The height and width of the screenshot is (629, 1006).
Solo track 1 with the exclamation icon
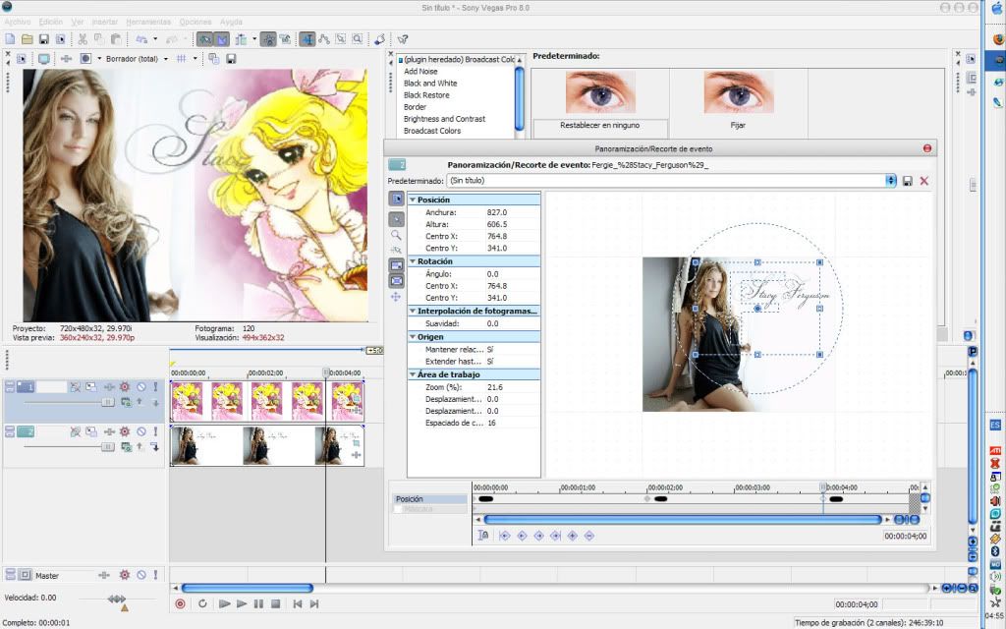(155, 387)
